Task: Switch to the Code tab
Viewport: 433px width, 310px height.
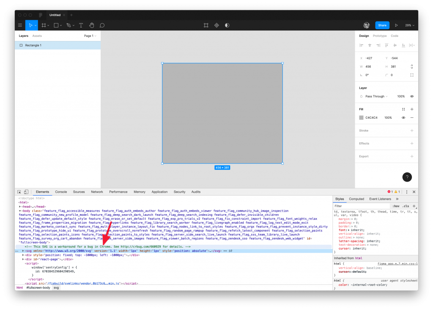Action: coord(395,36)
